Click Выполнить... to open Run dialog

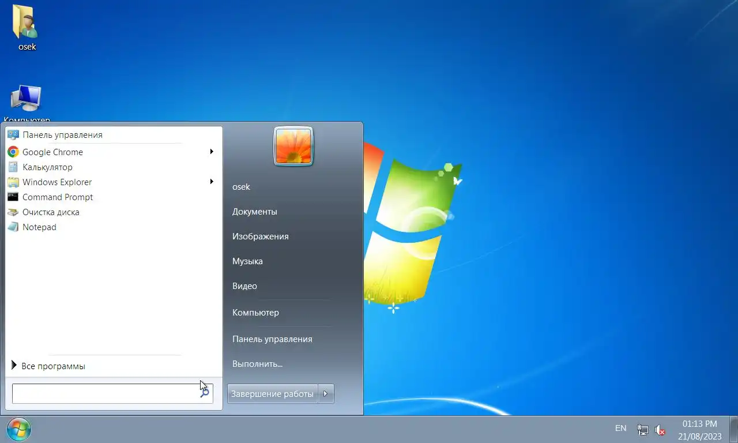pos(257,364)
